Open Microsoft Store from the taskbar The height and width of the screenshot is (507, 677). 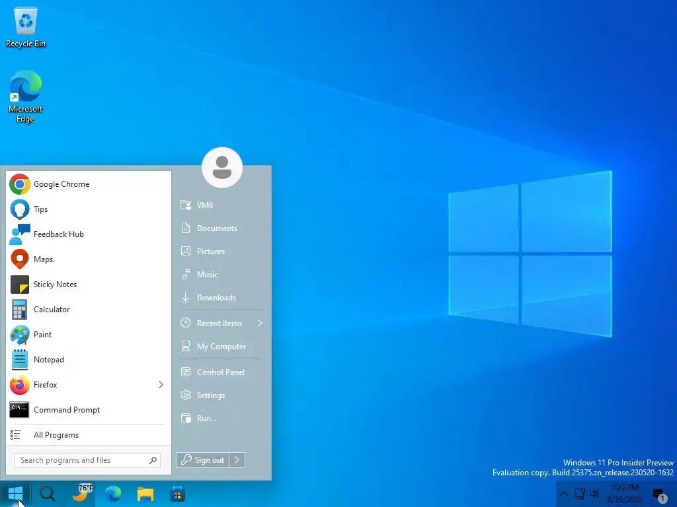(x=177, y=494)
